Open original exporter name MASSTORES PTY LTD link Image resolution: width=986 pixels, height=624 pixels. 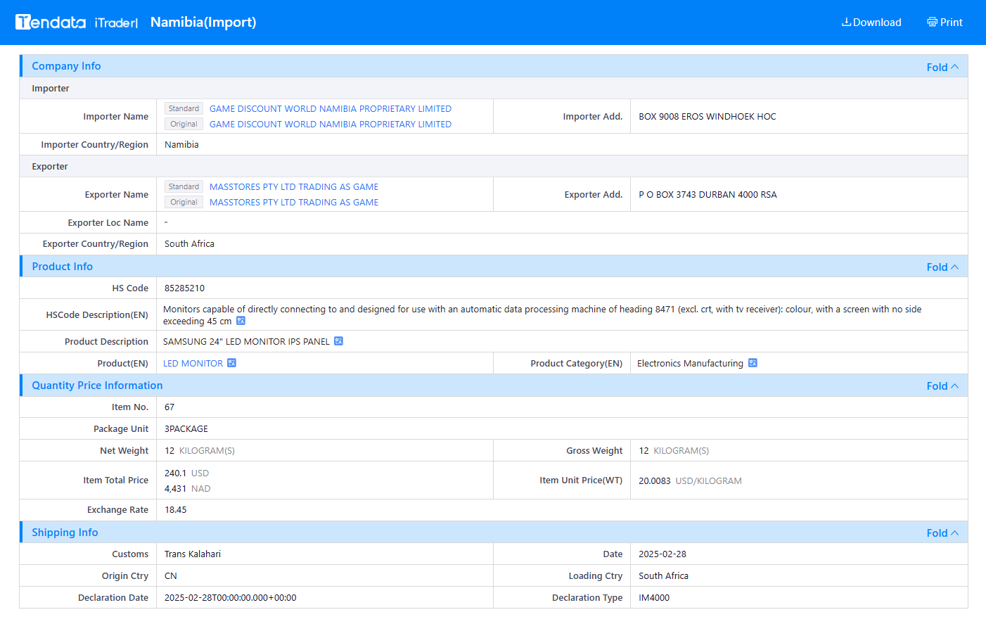tap(294, 202)
